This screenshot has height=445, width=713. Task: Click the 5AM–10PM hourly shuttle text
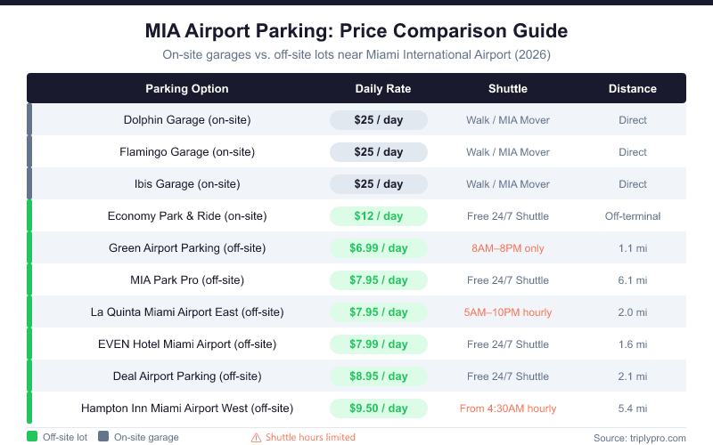pos(508,312)
